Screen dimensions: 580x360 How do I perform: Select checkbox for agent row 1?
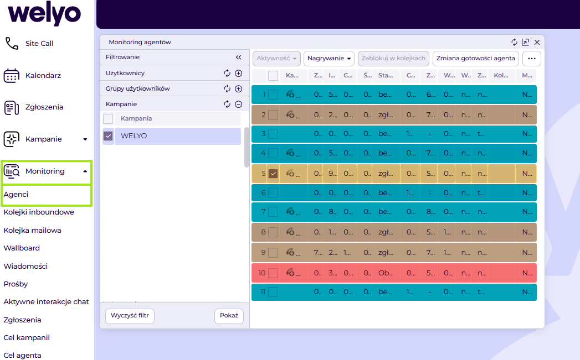273,95
